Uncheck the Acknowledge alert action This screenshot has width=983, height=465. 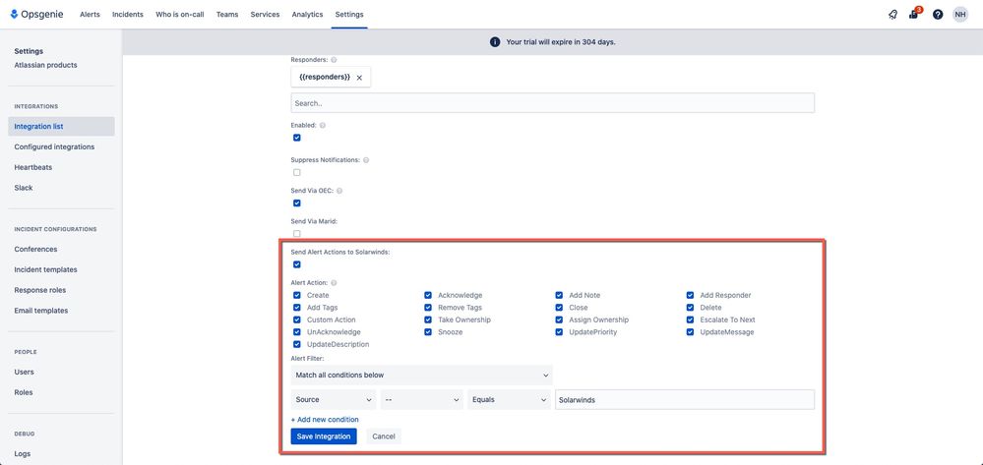(x=428, y=295)
